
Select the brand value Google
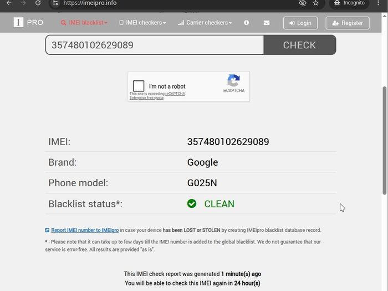[202, 162]
